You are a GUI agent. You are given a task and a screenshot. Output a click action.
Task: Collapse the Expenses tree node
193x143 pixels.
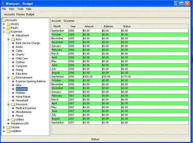[x=4, y=32]
